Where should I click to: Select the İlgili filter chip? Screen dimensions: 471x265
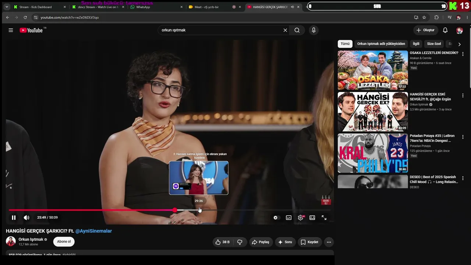416,44
